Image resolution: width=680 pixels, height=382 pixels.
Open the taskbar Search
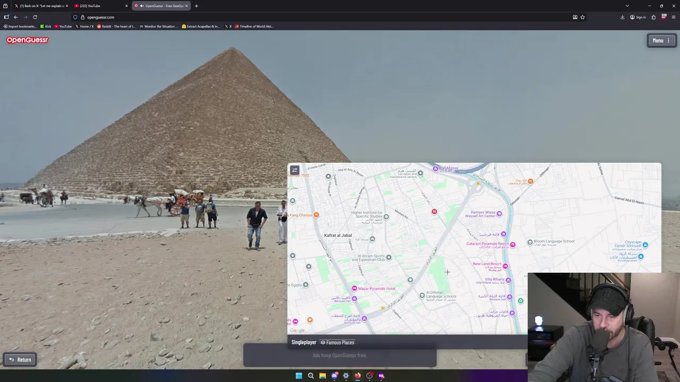tap(311, 376)
